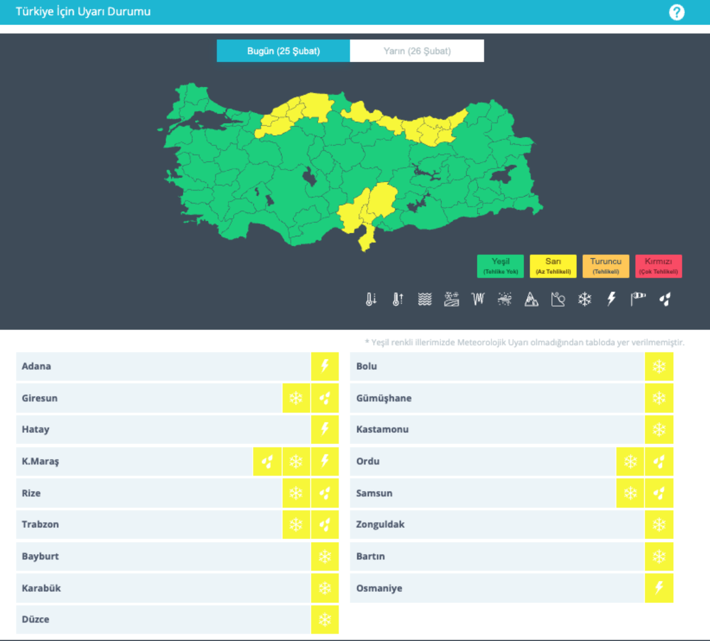Click the Turuncu (Tehlikeli) legend box
The width and height of the screenshot is (710, 641).
[606, 266]
